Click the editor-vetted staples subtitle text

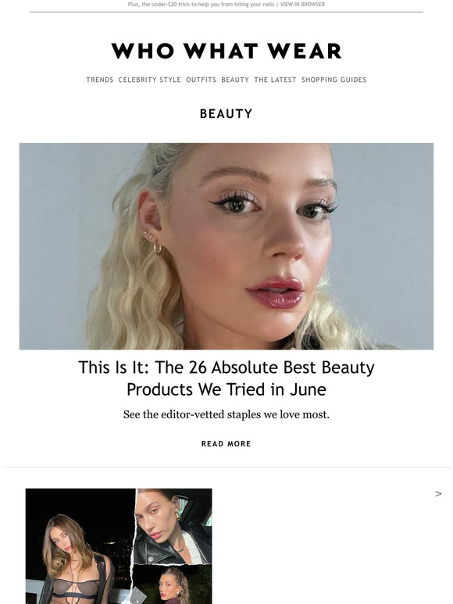(x=226, y=415)
